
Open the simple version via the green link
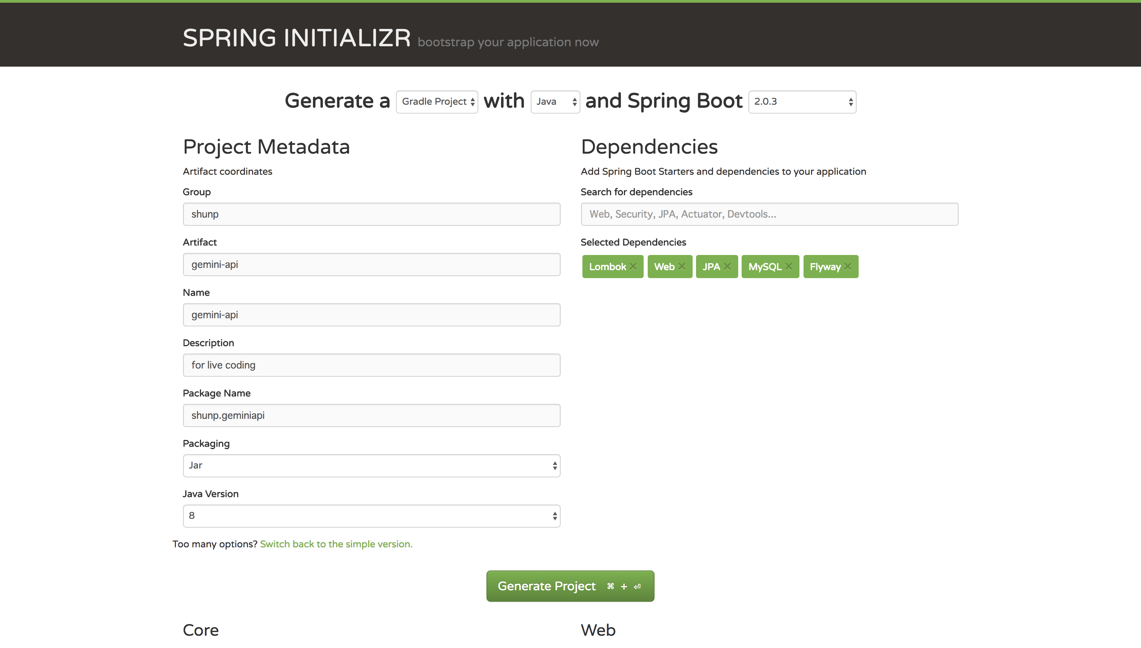(336, 543)
